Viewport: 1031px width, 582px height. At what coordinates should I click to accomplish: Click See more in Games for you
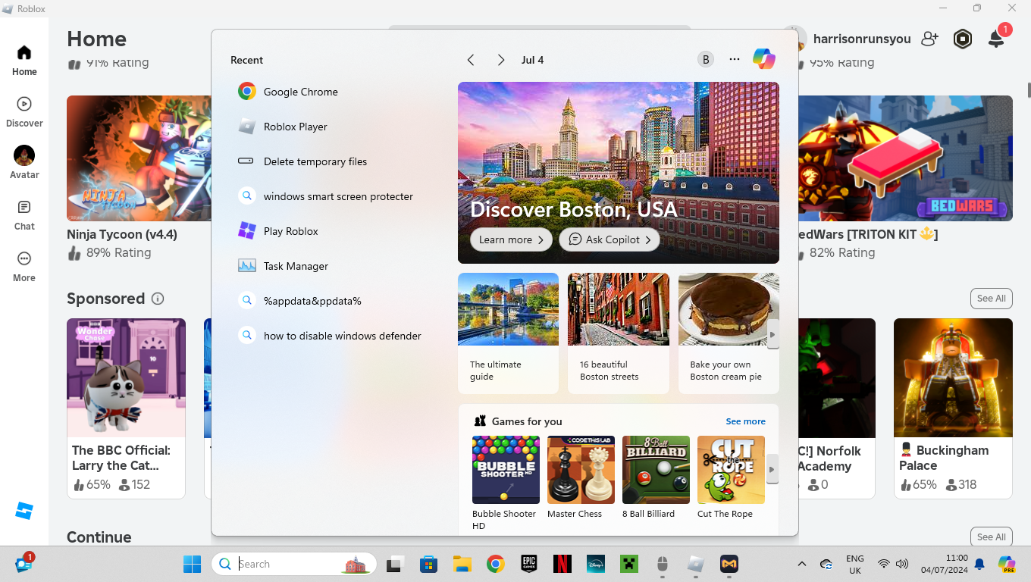(x=745, y=421)
